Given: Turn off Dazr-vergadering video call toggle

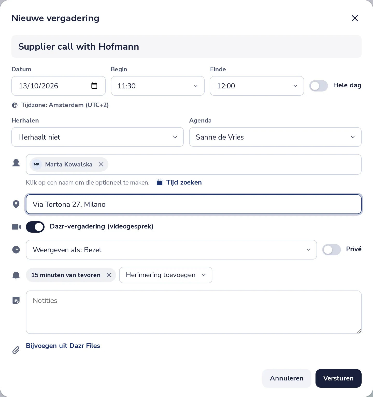Looking at the screenshot, I should point(35,227).
